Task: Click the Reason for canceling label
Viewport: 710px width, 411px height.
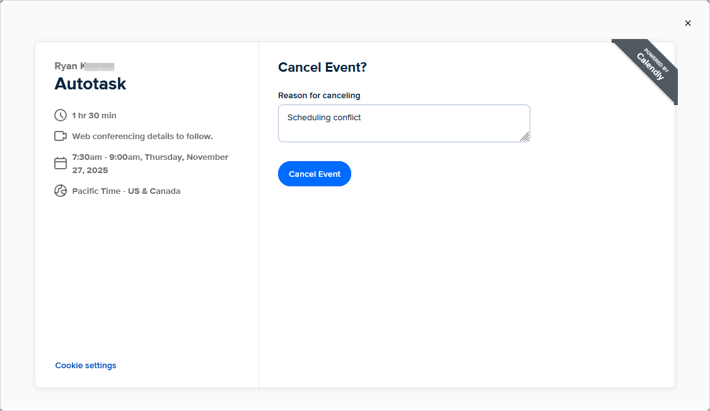Action: pyautogui.click(x=319, y=96)
